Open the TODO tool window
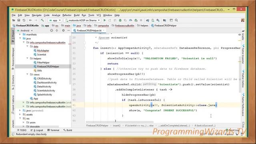 (22, 130)
